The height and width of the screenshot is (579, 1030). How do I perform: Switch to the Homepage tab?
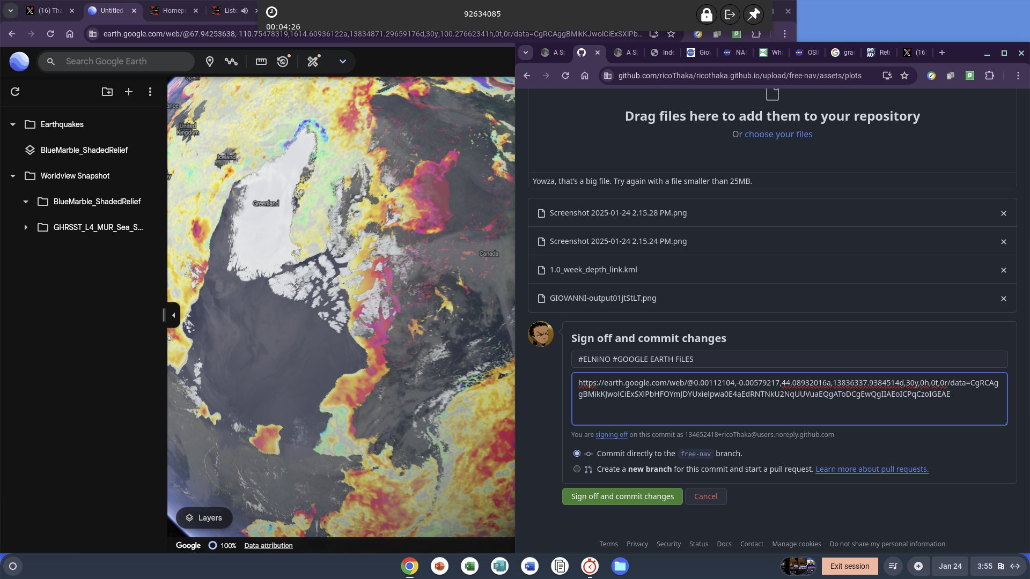(174, 11)
